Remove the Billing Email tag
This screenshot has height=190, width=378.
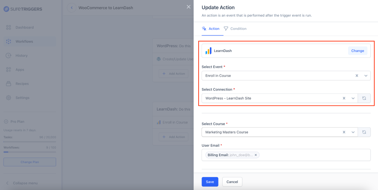click(255, 155)
